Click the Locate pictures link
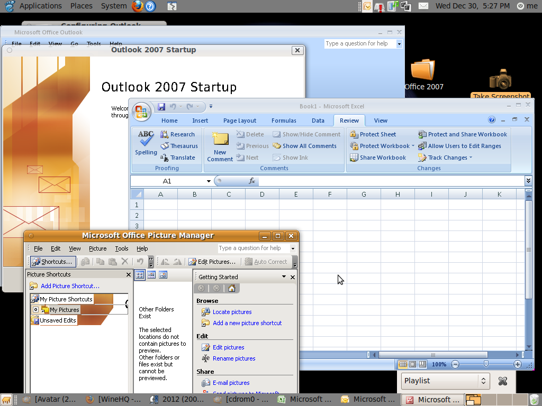Viewport: 542px width, 406px height. point(232,312)
